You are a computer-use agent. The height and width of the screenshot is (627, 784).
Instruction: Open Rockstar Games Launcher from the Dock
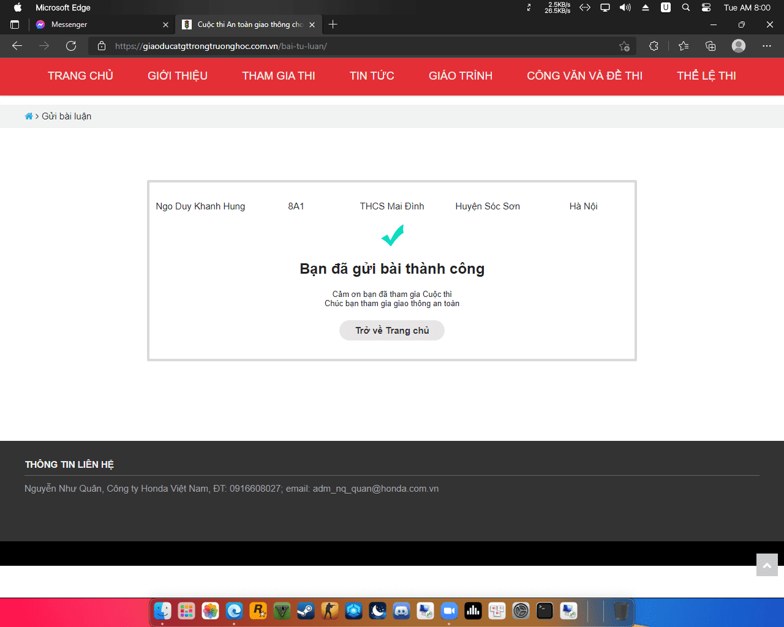pos(258,610)
